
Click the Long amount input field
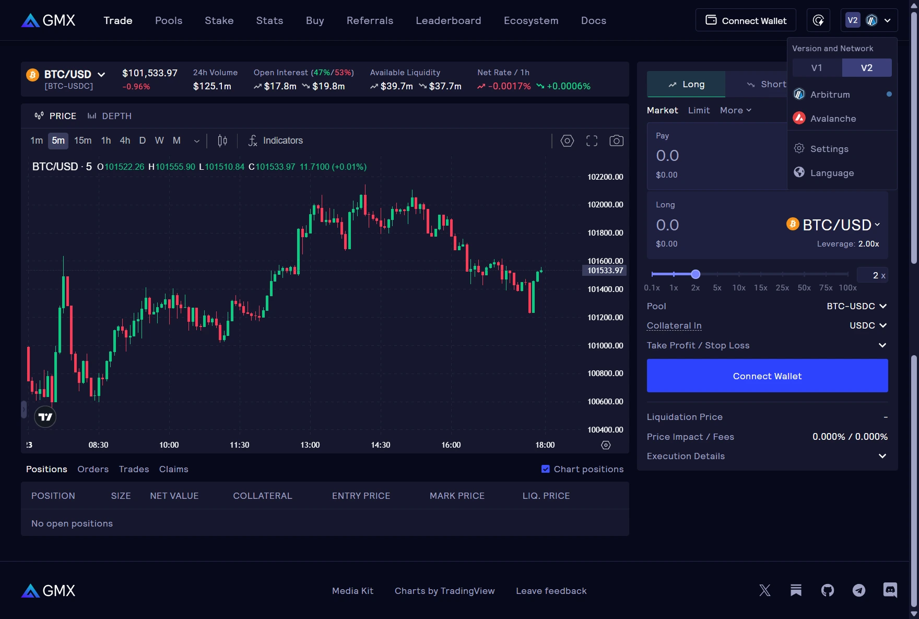(715, 225)
